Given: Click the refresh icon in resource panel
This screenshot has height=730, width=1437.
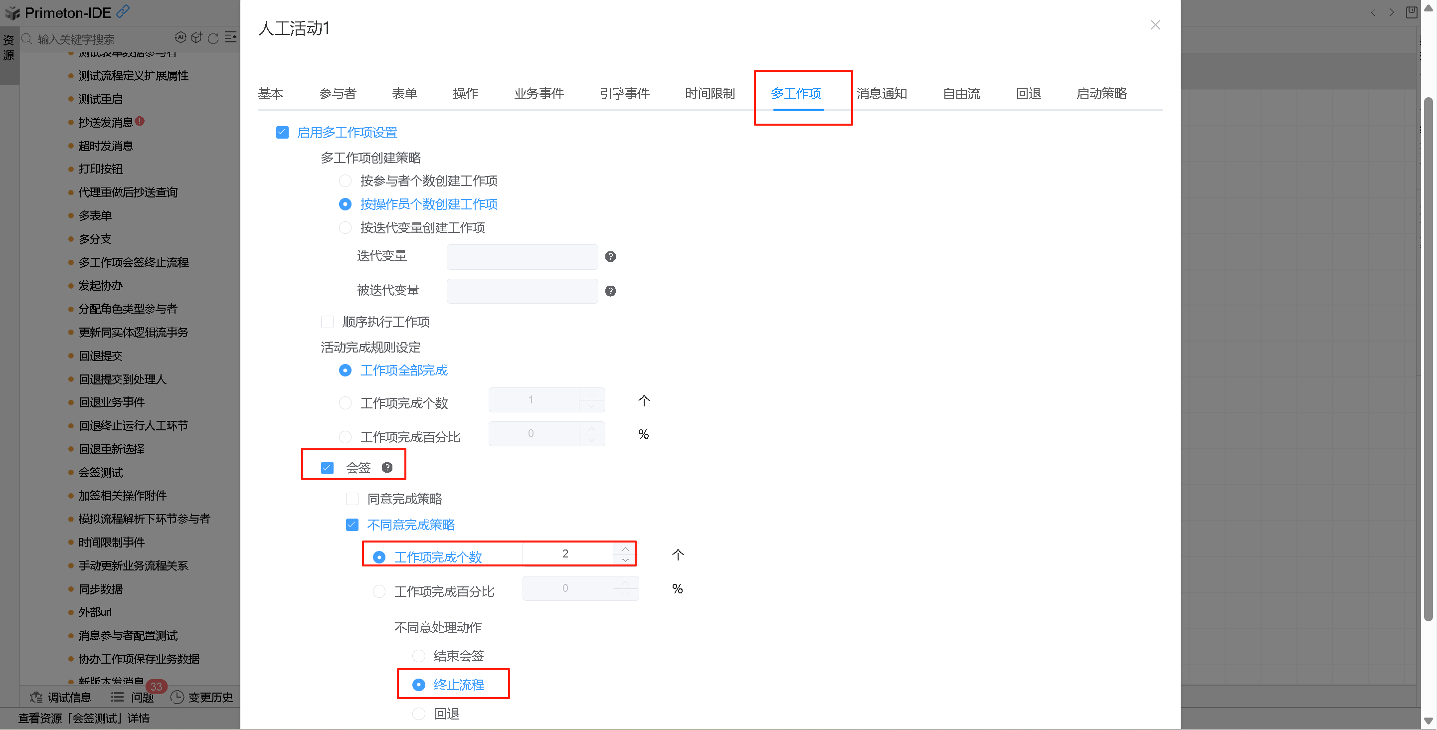Looking at the screenshot, I should tap(213, 38).
